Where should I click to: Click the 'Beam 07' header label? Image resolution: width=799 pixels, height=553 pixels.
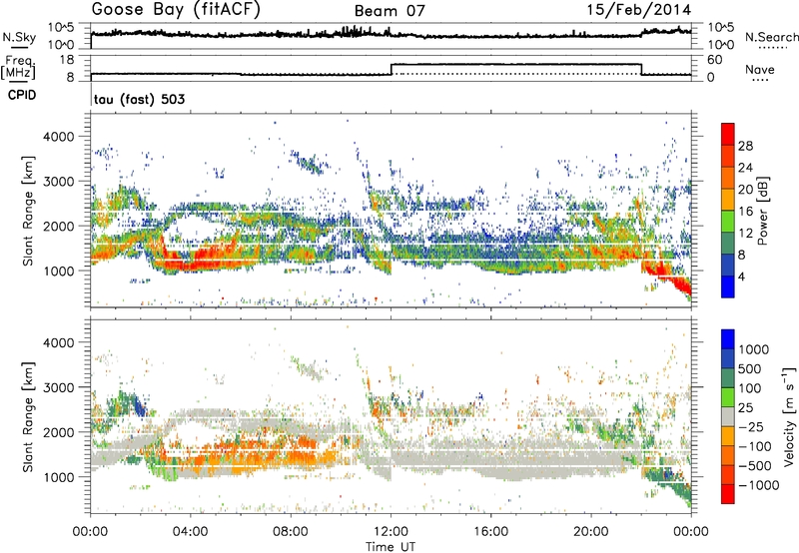(390, 11)
